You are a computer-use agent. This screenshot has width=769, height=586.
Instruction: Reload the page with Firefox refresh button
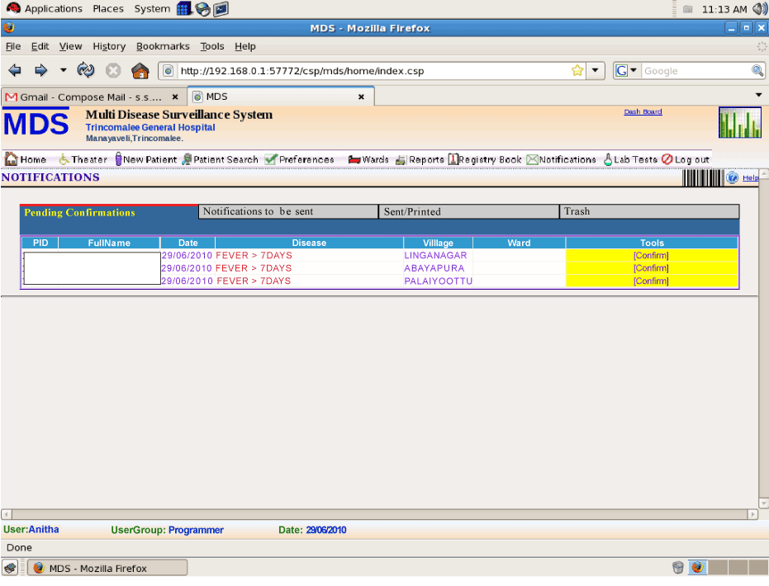point(86,71)
